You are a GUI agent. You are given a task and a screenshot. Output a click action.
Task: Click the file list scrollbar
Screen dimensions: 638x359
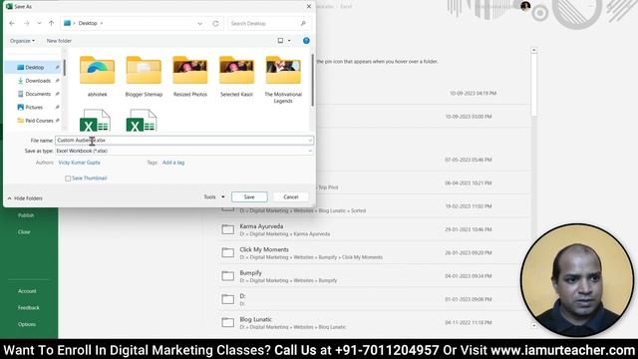(x=312, y=80)
